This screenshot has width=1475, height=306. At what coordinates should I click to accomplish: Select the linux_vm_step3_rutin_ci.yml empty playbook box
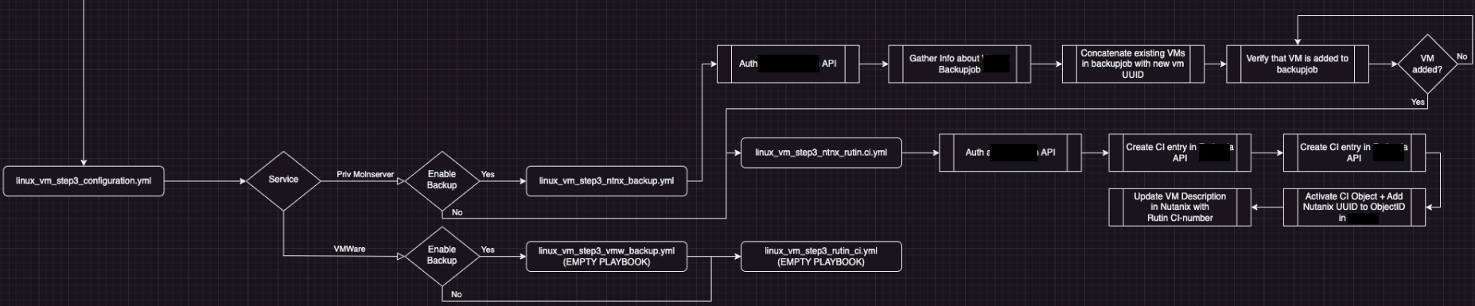click(821, 257)
